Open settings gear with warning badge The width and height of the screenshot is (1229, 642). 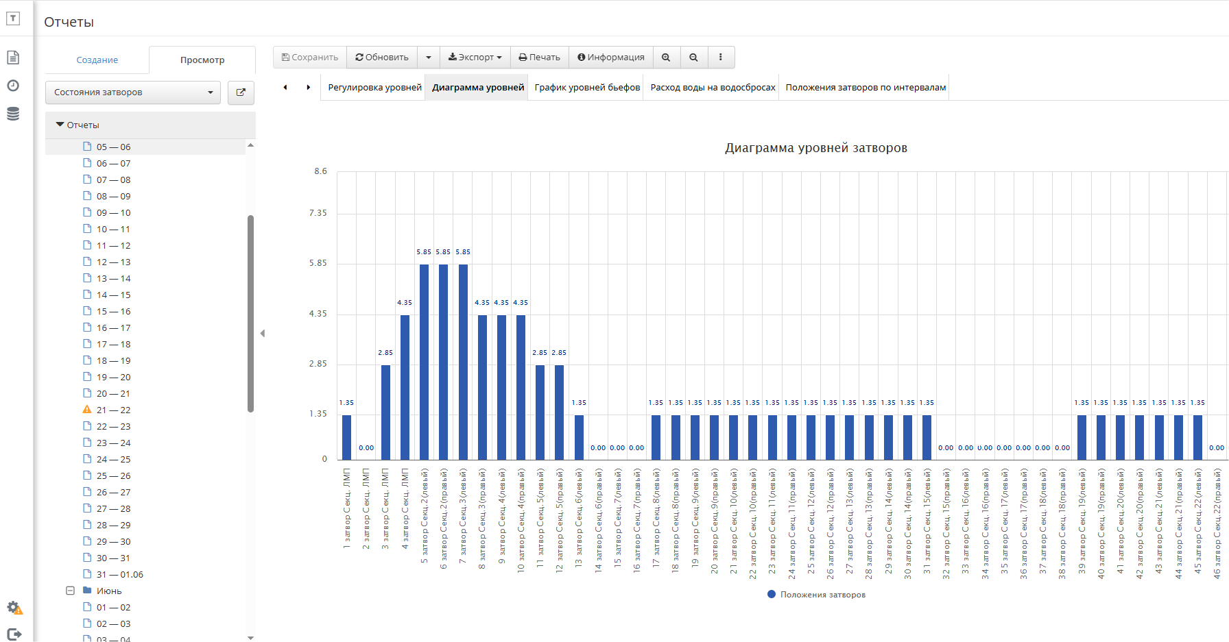coord(14,608)
